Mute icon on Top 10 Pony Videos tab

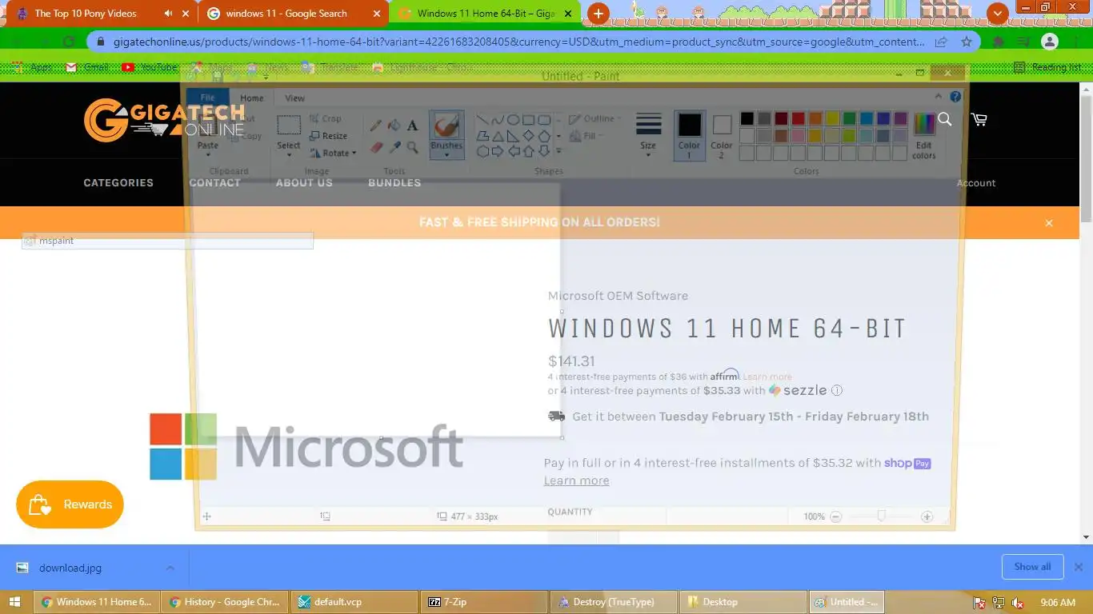[x=168, y=14]
